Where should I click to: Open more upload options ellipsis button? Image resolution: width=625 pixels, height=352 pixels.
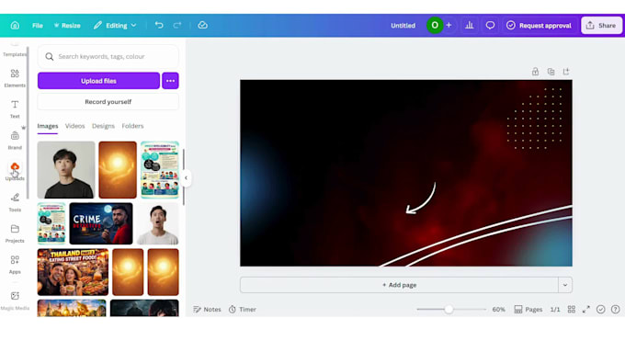point(170,81)
